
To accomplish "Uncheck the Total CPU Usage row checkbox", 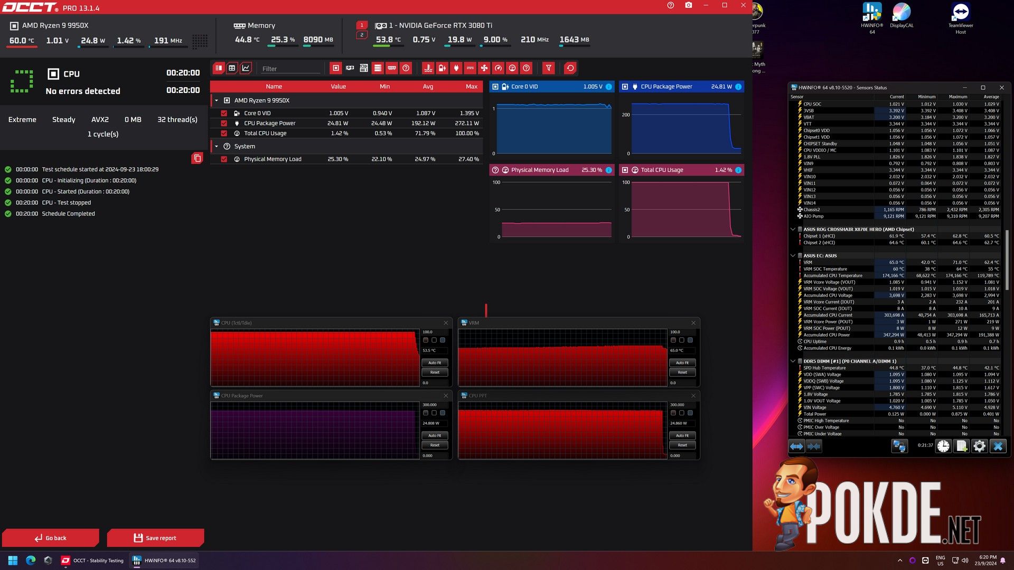I will (x=224, y=133).
